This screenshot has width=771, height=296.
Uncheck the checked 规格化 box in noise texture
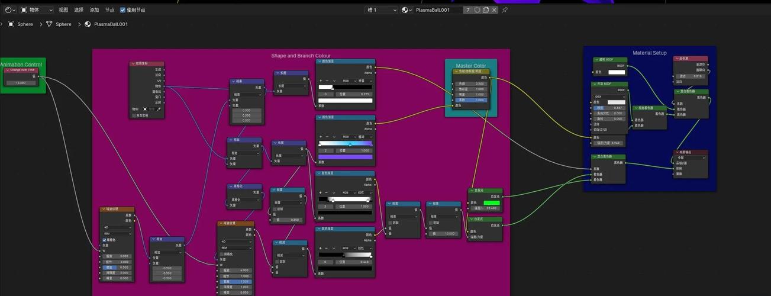tap(104, 240)
